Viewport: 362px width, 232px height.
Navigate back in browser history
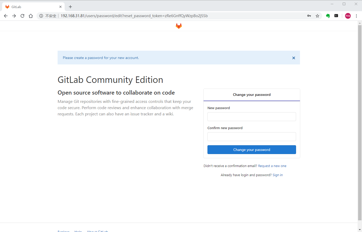(6, 16)
